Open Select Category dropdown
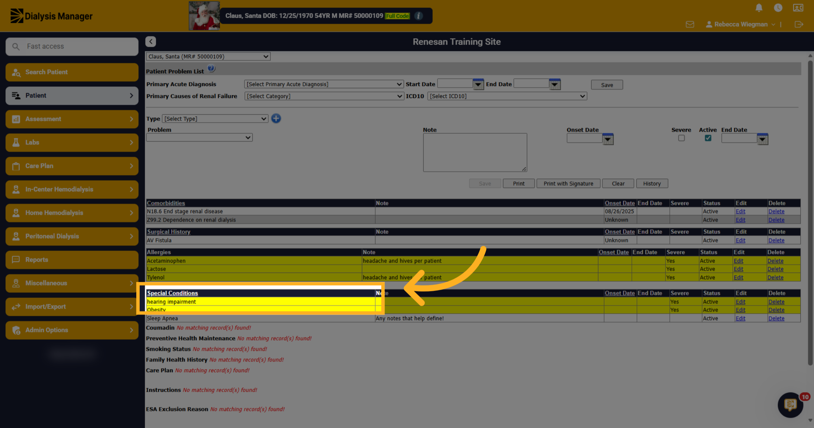814x428 pixels. click(324, 96)
